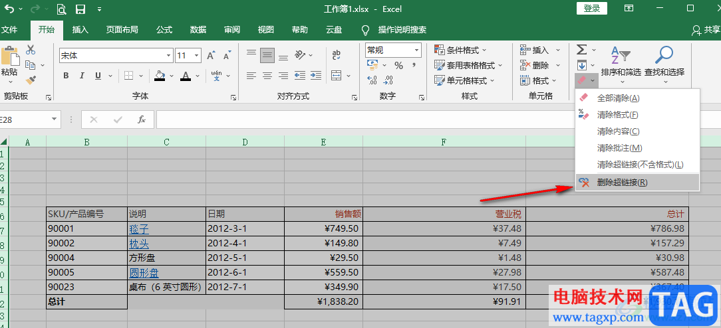Apply percent style to cells
721x328 pixels.
[398, 66]
